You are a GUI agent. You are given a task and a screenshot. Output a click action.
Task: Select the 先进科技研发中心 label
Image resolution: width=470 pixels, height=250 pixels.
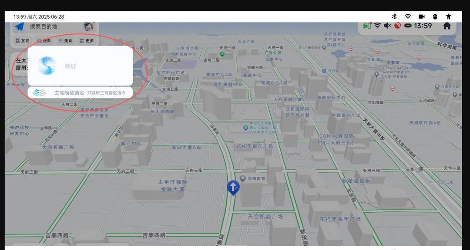coord(20,130)
